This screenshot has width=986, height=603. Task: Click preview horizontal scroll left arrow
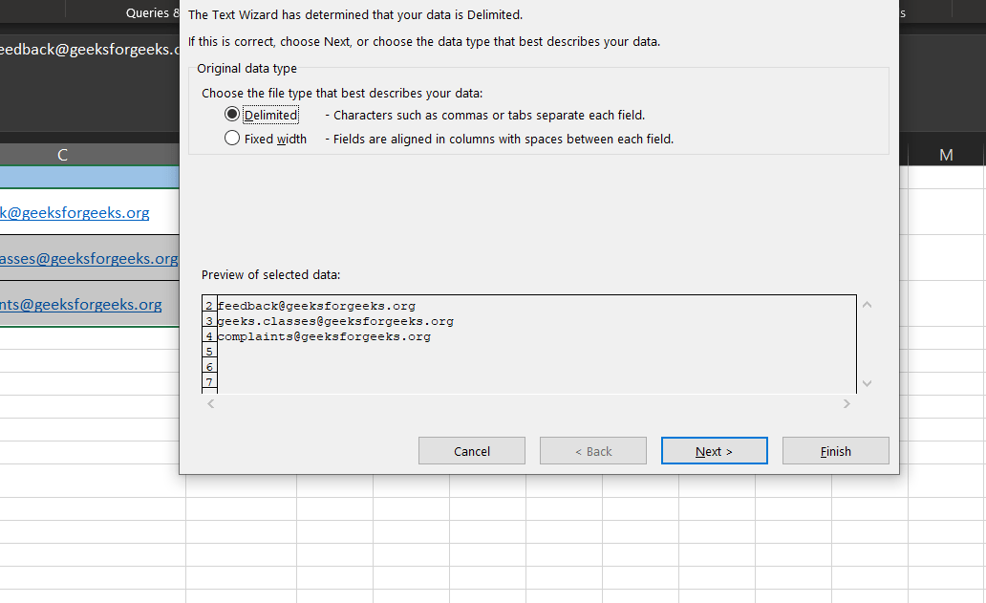pos(211,403)
